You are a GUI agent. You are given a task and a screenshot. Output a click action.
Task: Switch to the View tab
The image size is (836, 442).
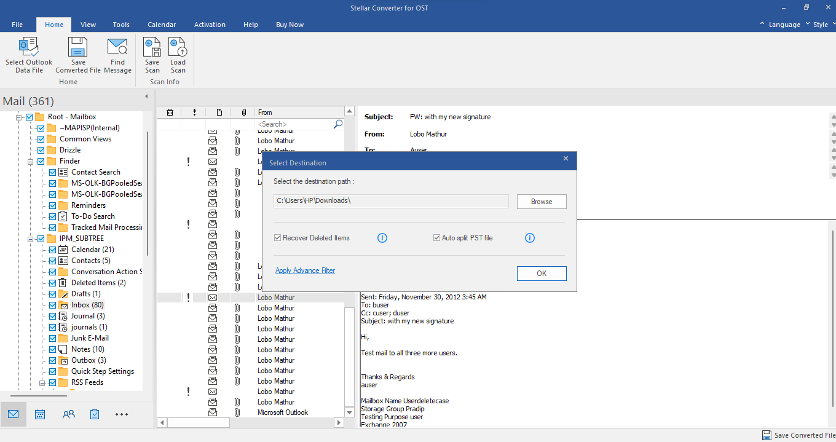click(88, 25)
